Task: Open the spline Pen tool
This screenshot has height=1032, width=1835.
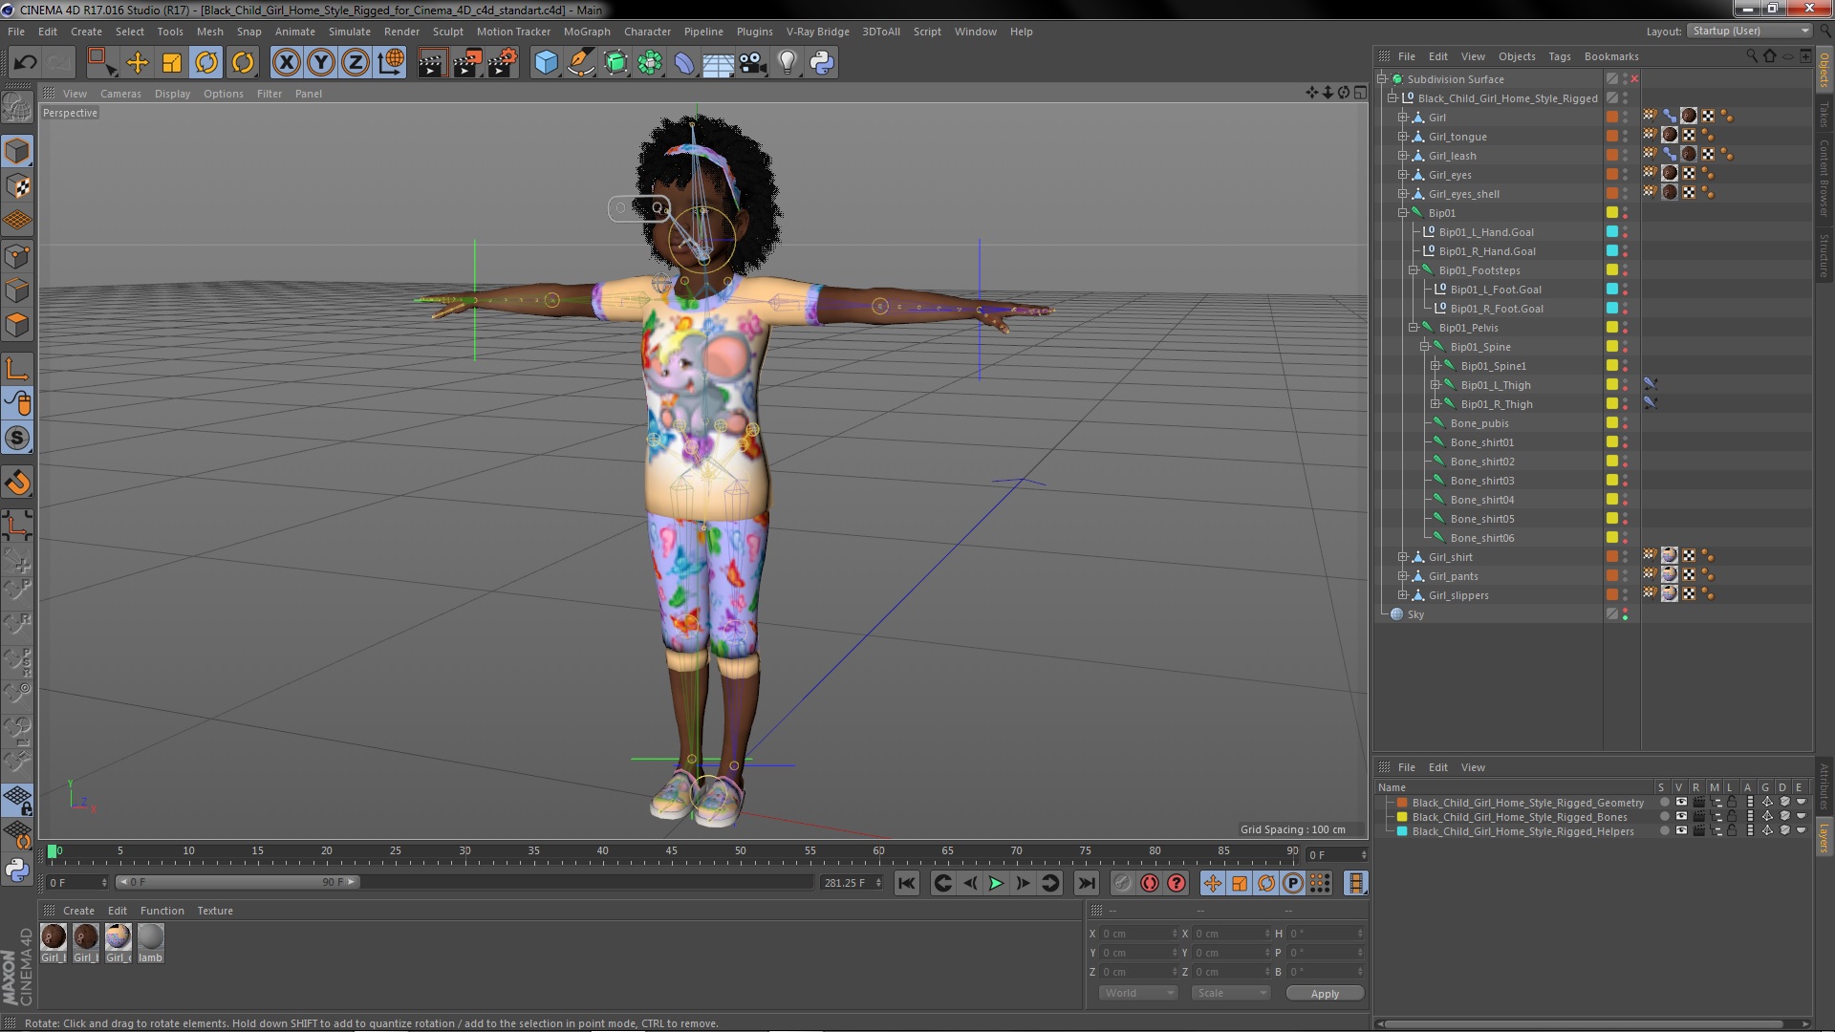Action: 580,63
